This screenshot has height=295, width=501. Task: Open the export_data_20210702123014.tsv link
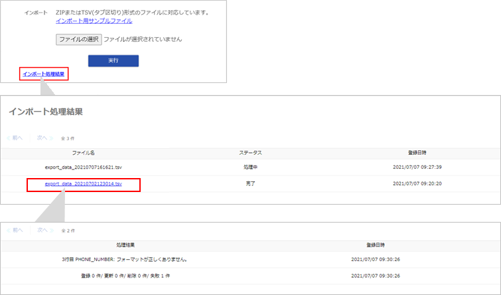click(x=83, y=184)
